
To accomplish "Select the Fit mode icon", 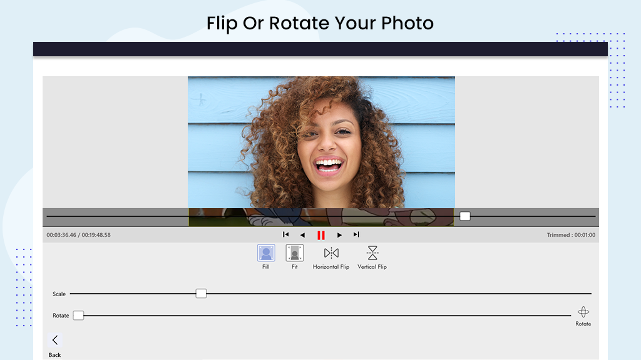I will [x=294, y=253].
